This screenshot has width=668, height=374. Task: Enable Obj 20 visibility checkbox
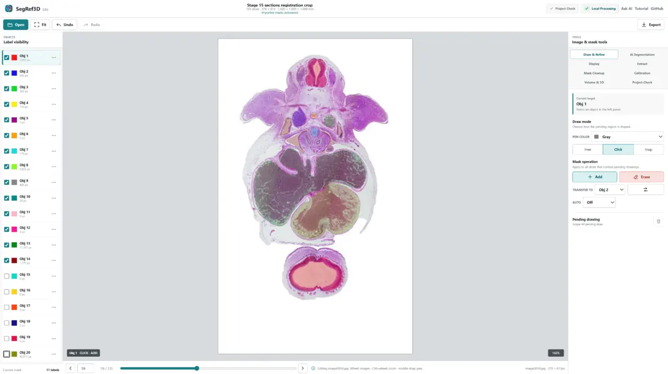point(7,354)
